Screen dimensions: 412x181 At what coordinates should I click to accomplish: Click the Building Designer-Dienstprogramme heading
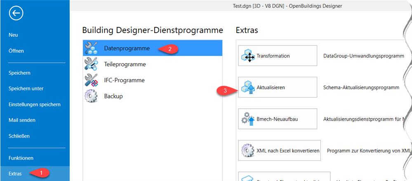(153, 30)
